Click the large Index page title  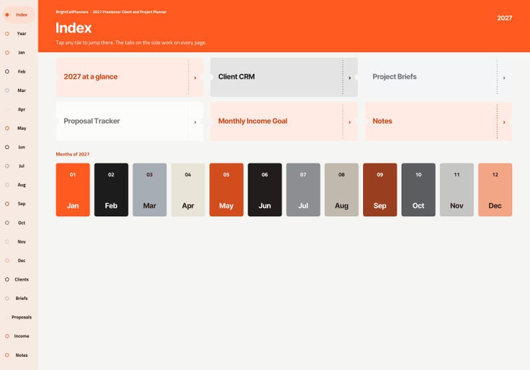[x=73, y=28]
